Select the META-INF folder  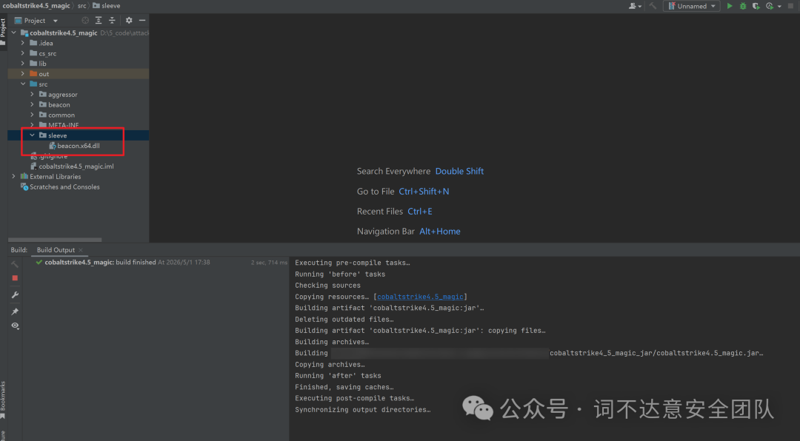pos(63,125)
